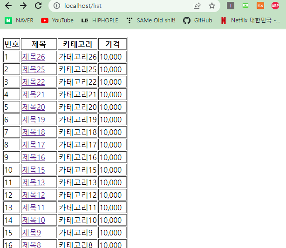Viewport: 286px width, 248px height.
Task: Click row number 15 cell
Action: point(12,233)
